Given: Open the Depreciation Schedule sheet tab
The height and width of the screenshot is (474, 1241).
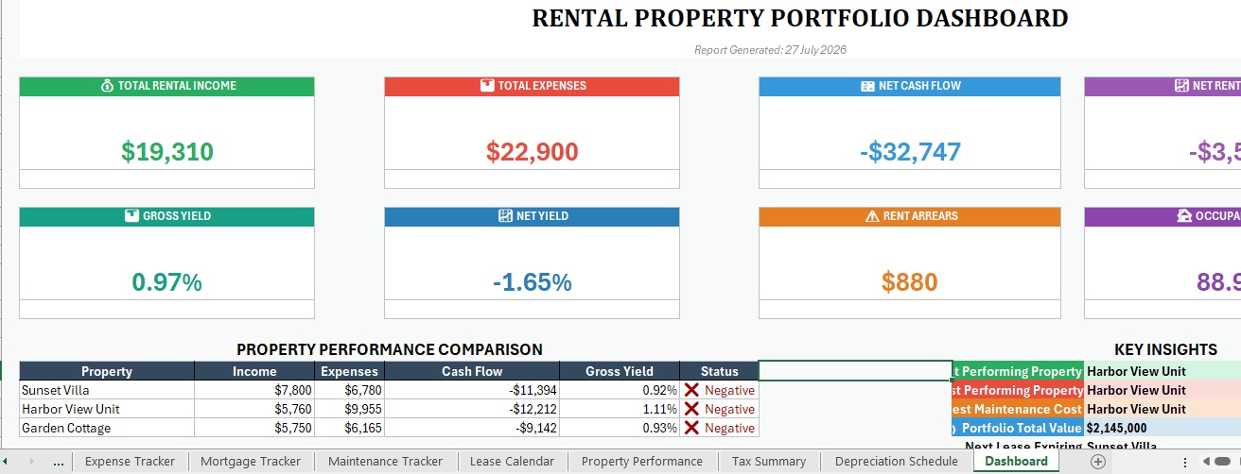Looking at the screenshot, I should [x=896, y=462].
